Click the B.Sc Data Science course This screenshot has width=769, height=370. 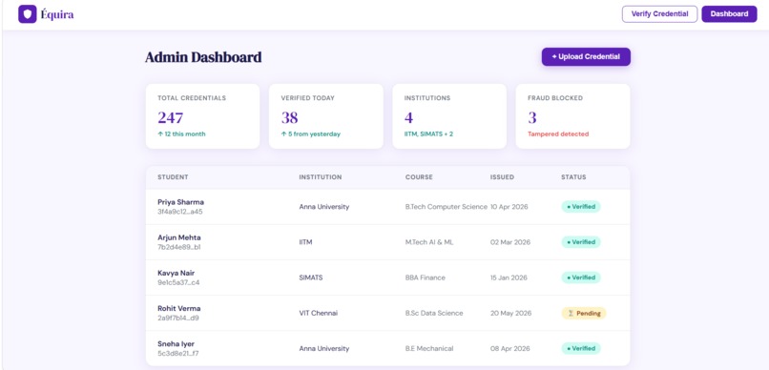pos(434,313)
